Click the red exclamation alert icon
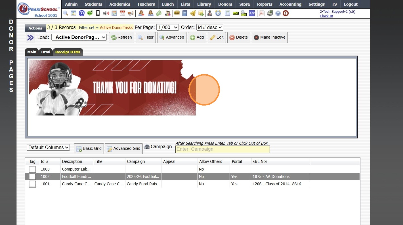 [x=286, y=13]
